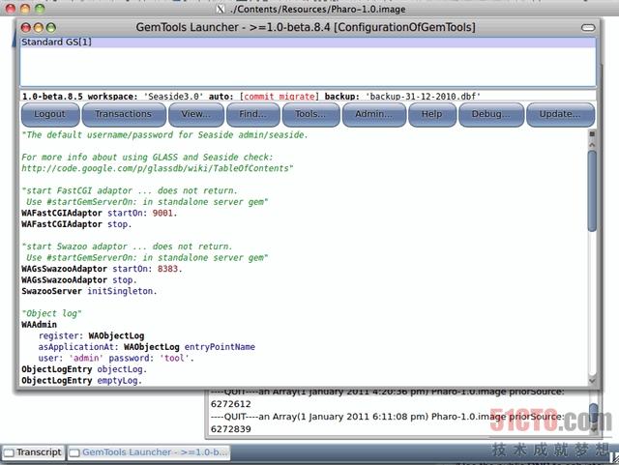This screenshot has height=465, width=619.
Task: Click '6272839' in the Transcript window
Action: click(x=231, y=429)
